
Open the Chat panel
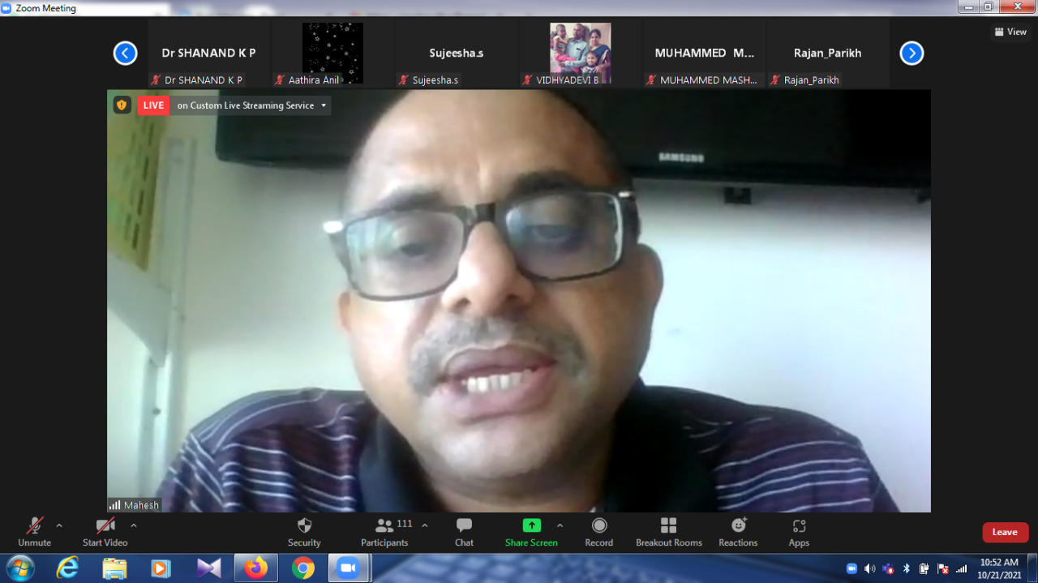click(464, 532)
